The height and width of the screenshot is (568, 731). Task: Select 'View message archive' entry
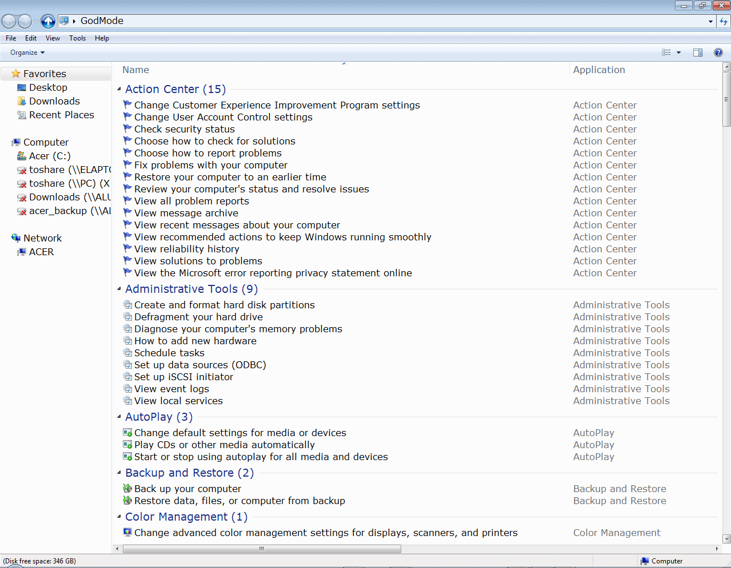click(186, 213)
